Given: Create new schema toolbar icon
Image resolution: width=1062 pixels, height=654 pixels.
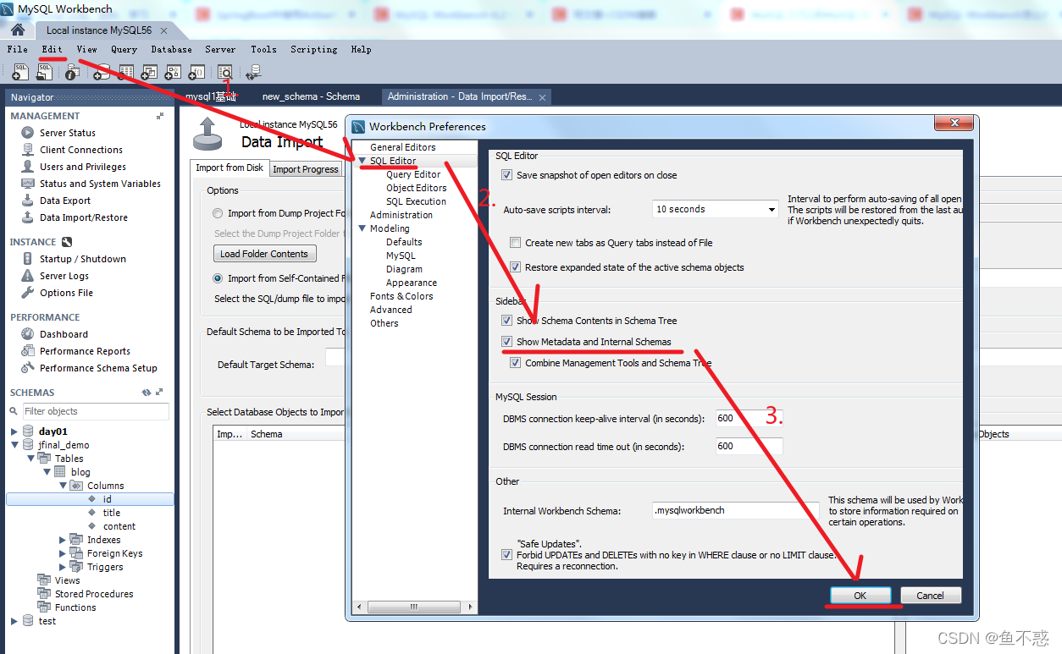Looking at the screenshot, I should 102,73.
